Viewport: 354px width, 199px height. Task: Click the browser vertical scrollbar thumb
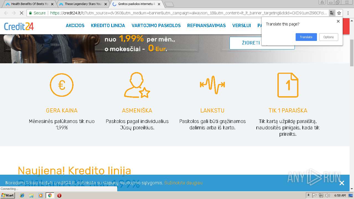pos(352,53)
